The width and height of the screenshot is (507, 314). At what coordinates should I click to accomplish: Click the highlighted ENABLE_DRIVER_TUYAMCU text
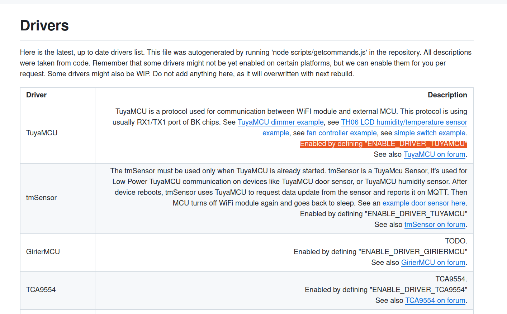click(383, 144)
